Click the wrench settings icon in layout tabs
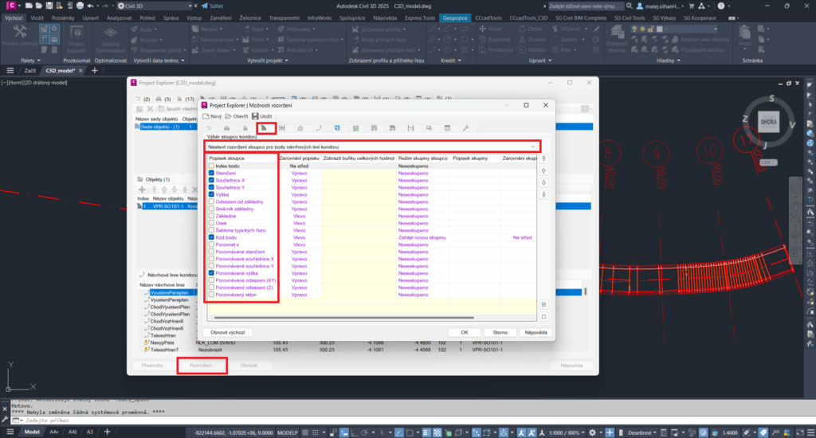Screen dimensions: 816x438 click(x=466, y=127)
